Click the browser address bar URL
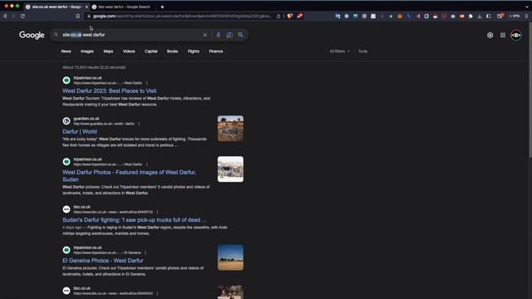 click(x=182, y=16)
